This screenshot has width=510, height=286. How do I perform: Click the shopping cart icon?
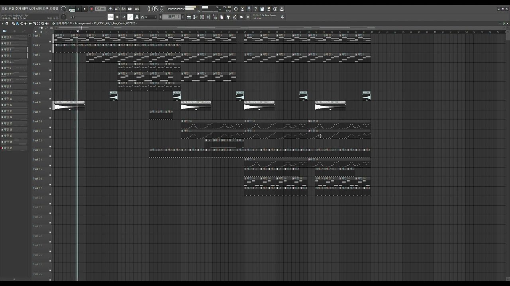[248, 17]
